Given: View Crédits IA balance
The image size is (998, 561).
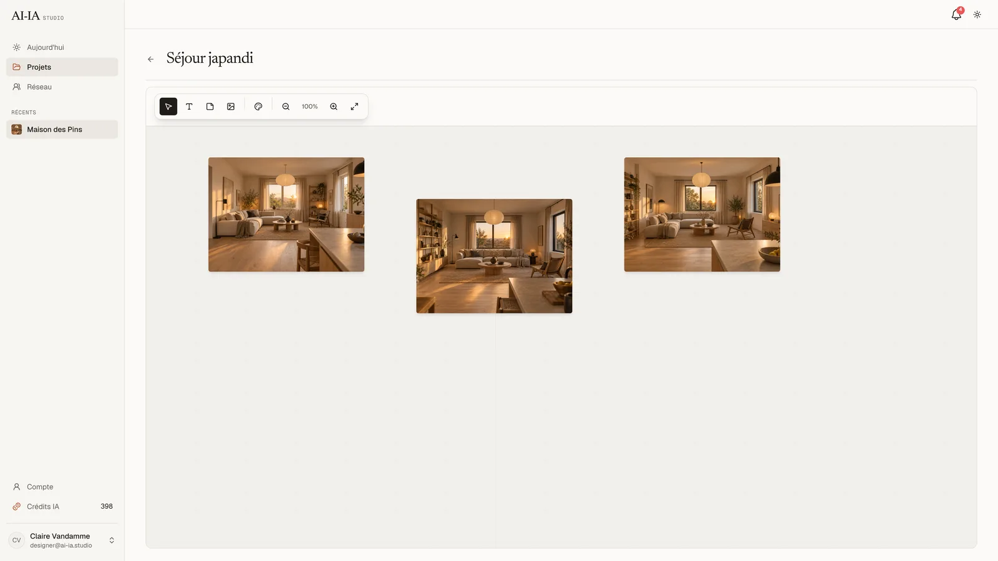Looking at the screenshot, I should tap(62, 507).
